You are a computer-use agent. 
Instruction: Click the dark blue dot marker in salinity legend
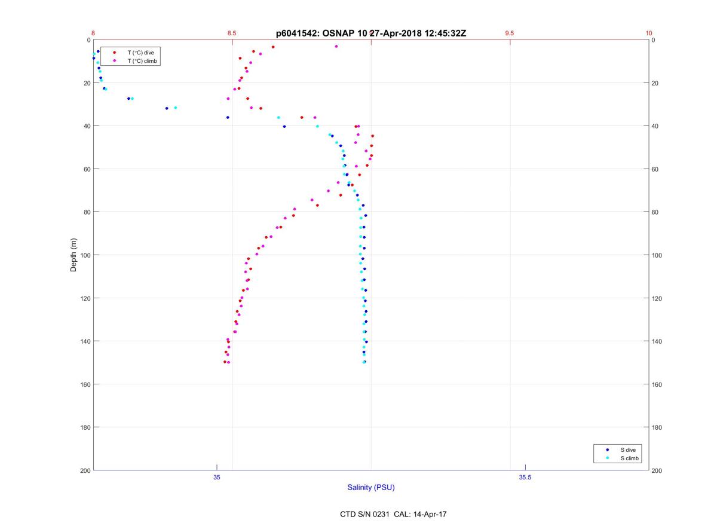607,450
